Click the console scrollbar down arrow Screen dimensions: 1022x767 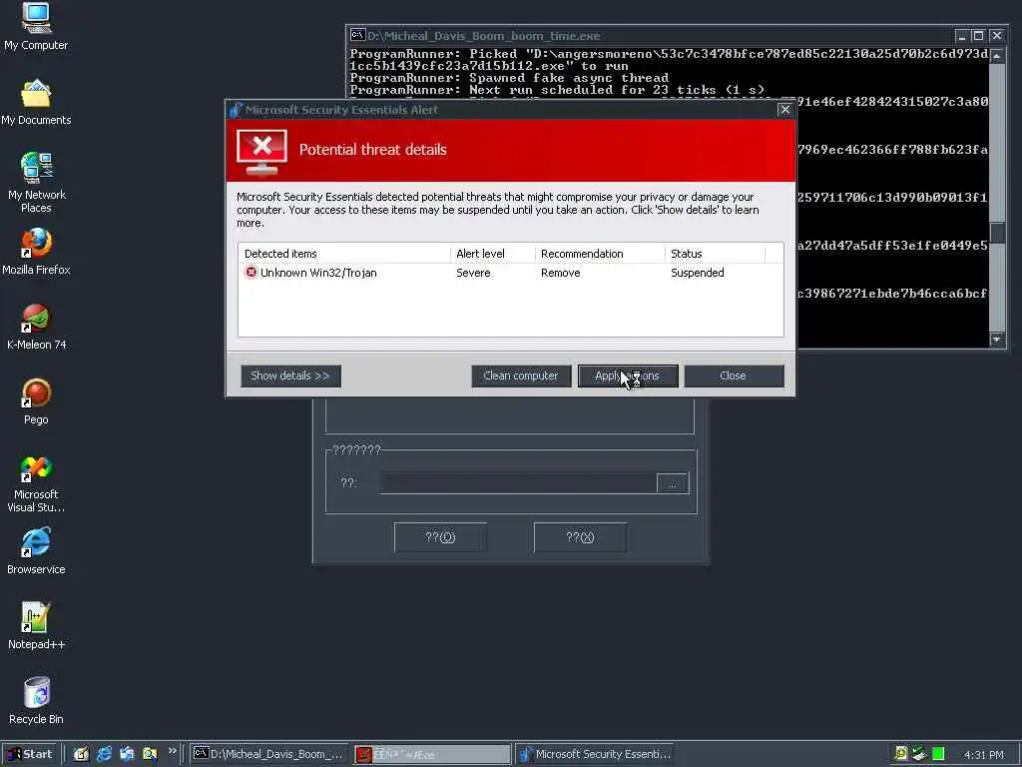pos(997,340)
